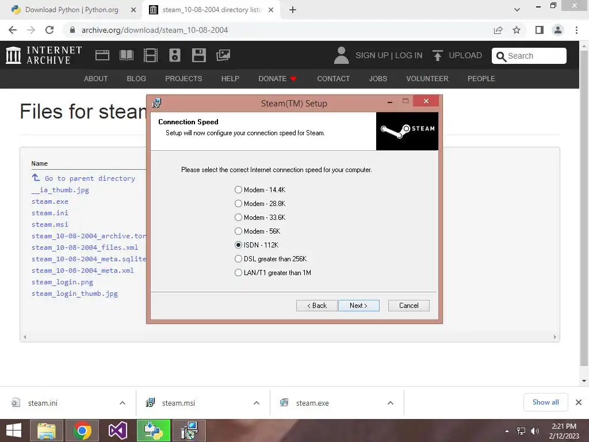Open Internet Archive audio speaker icon
Viewport: 589px width, 442px height.
pos(175,55)
